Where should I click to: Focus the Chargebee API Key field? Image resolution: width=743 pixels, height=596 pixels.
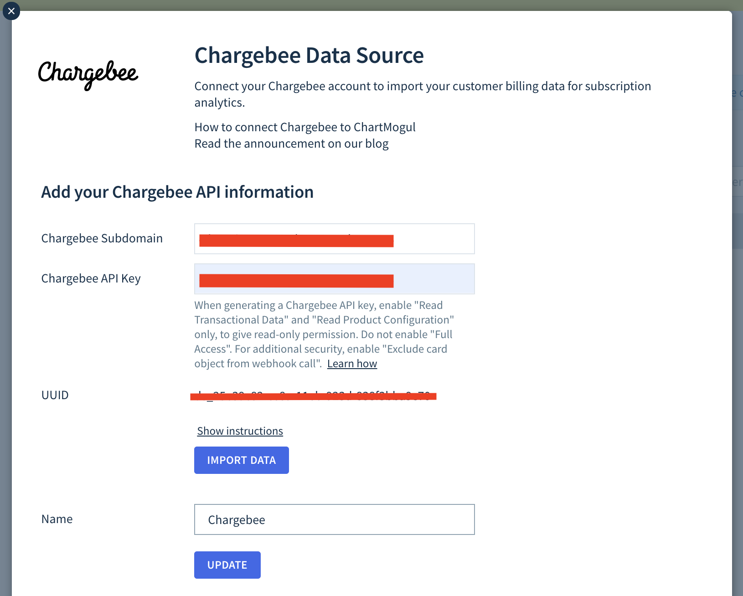point(334,279)
